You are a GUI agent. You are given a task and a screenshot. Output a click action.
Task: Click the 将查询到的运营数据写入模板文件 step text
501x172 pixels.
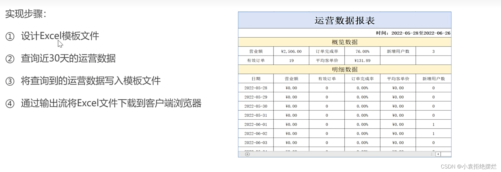click(x=91, y=81)
